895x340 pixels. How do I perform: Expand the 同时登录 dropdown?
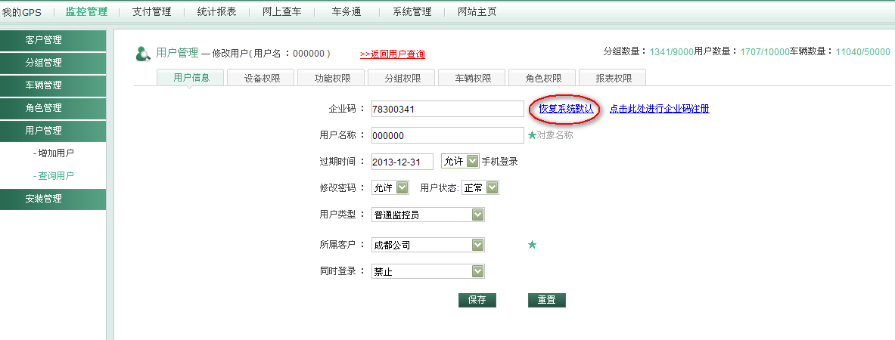428,271
